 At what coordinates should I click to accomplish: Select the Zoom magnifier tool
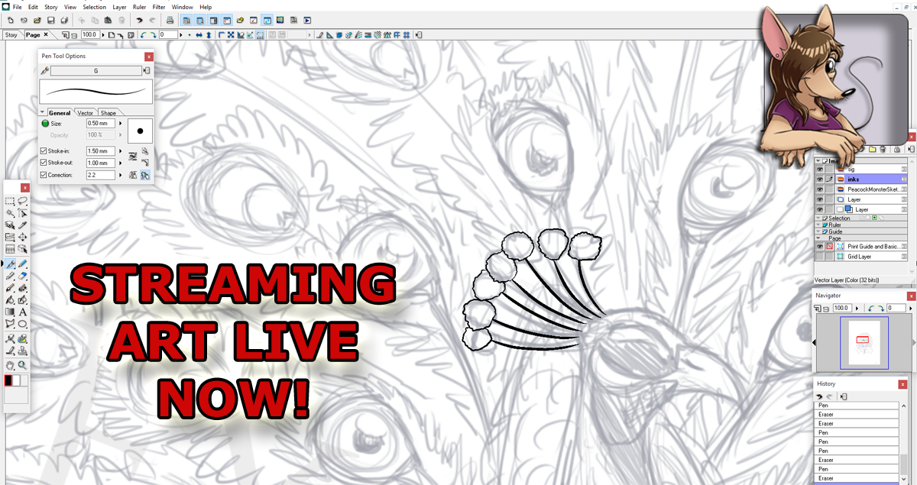click(x=23, y=364)
